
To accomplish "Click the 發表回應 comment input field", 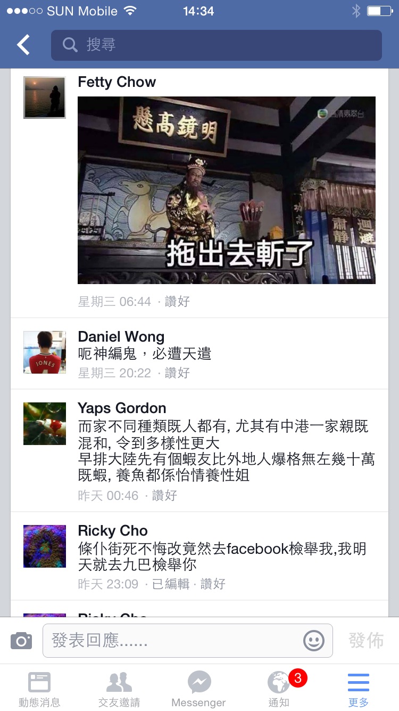I will (188, 641).
